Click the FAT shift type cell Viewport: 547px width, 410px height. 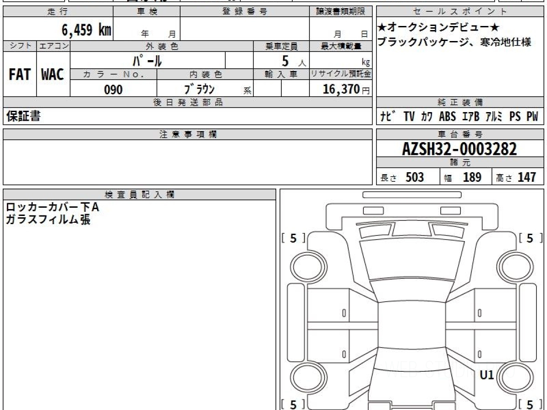(x=20, y=74)
